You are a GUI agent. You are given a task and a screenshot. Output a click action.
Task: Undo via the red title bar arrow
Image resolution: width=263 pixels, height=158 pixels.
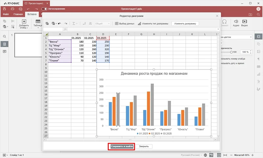pyautogui.click(x=28, y=9)
